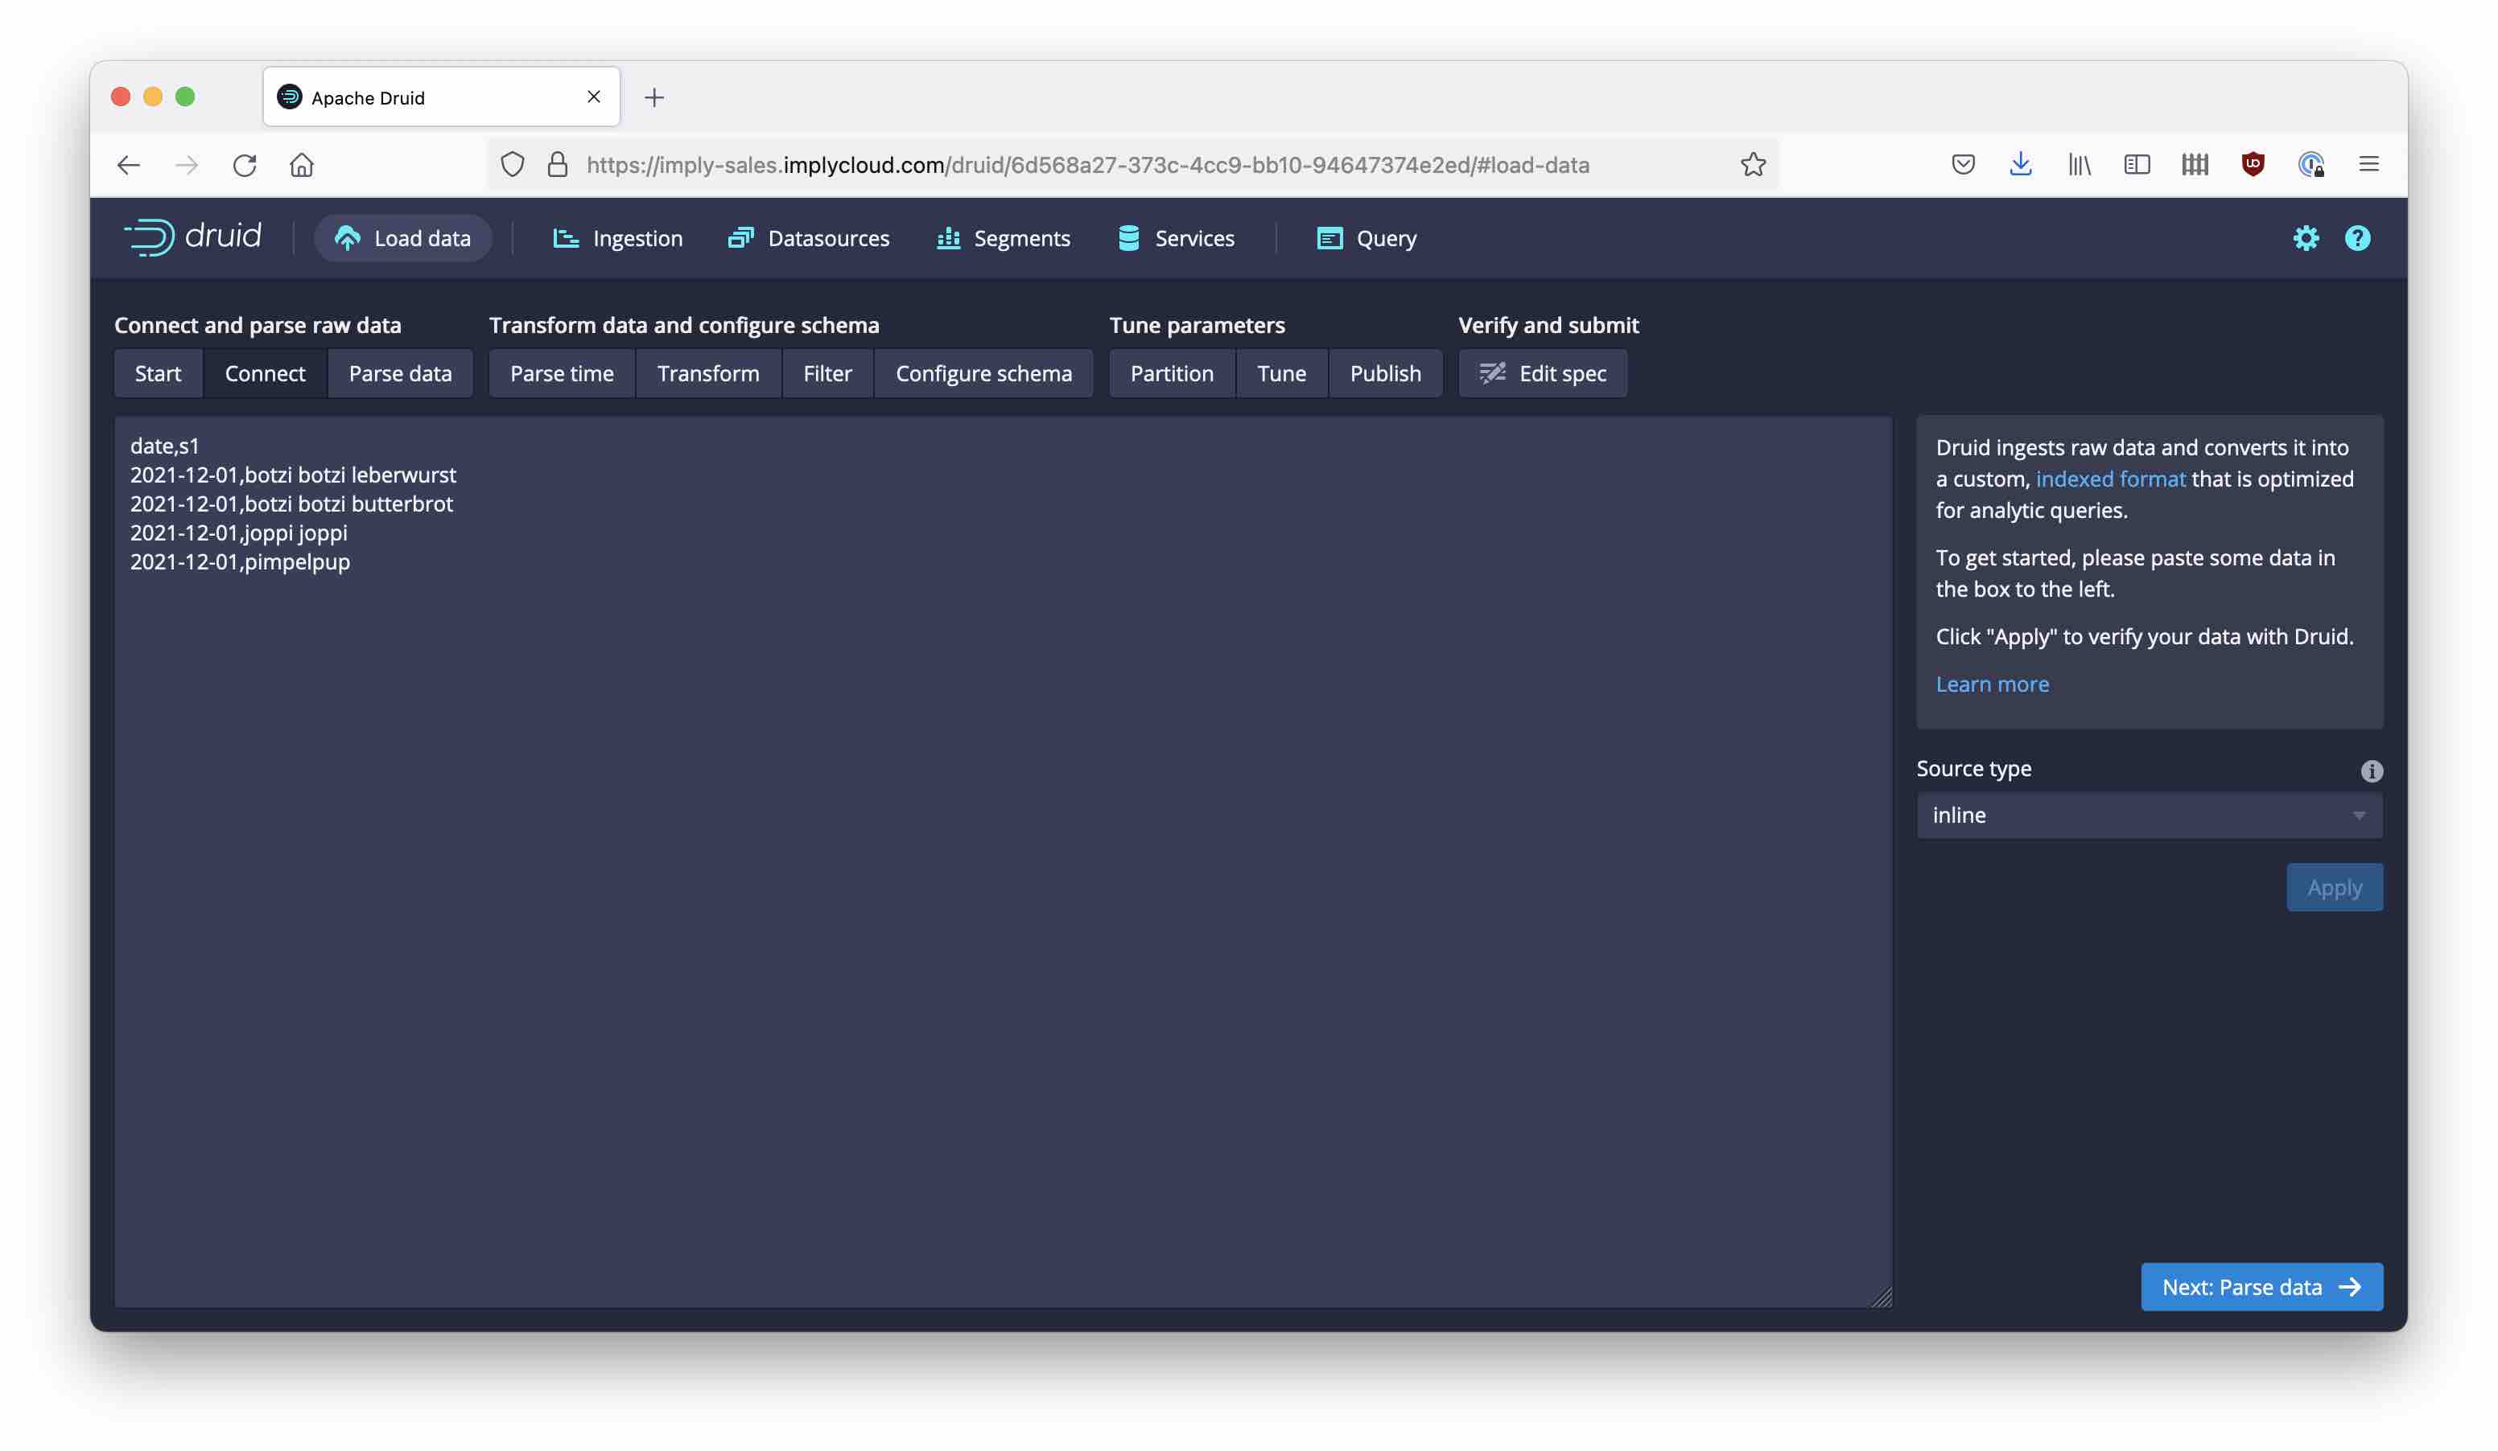Follow the indexed format link
This screenshot has width=2498, height=1451.
pos(2109,479)
